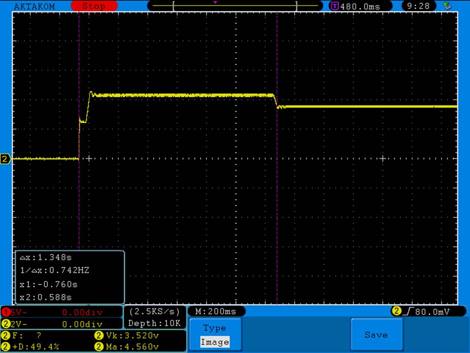This screenshot has height=353, width=470.
Task: Click the trigger rising edge 80.0mV indicator
Action: click(421, 311)
